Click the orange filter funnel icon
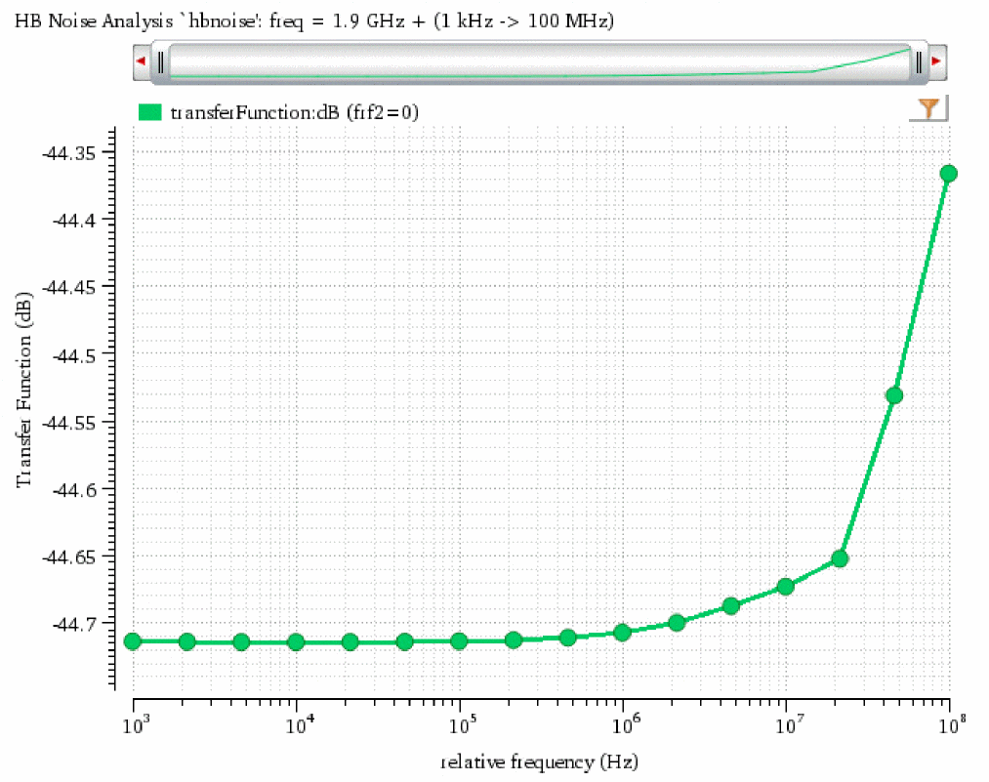Screen dimensions: 989x782 928,107
